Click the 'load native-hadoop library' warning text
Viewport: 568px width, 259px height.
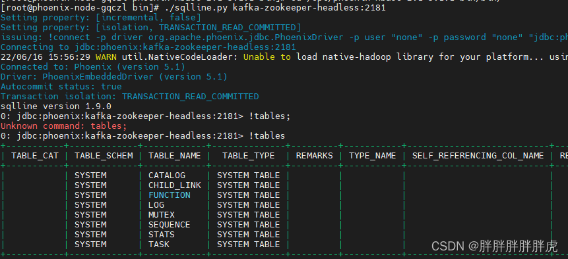click(x=365, y=57)
